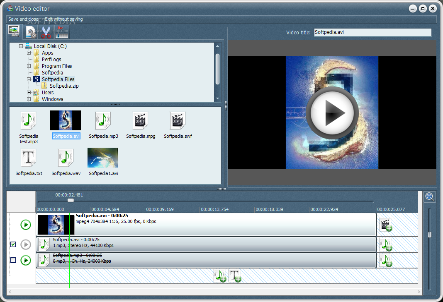Image resolution: width=443 pixels, height=302 pixels.
Task: Add audio after Softpedia.avi audio track
Action: [x=386, y=244]
